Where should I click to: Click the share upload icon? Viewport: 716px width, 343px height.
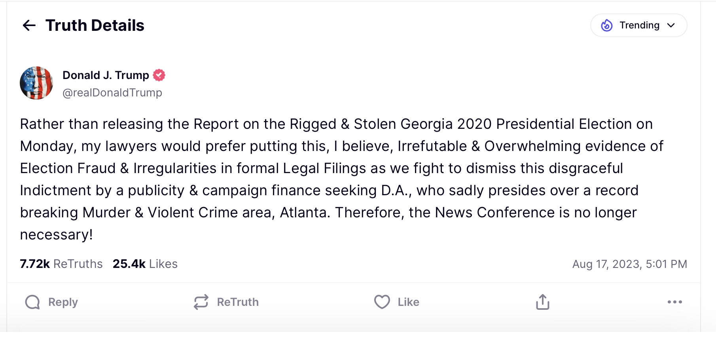pyautogui.click(x=543, y=302)
